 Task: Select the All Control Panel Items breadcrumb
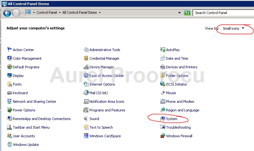(79, 12)
